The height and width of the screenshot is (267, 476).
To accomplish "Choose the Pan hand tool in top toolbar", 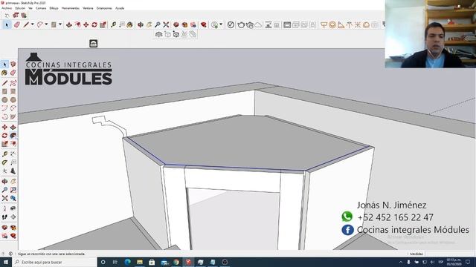I will pos(149,24).
